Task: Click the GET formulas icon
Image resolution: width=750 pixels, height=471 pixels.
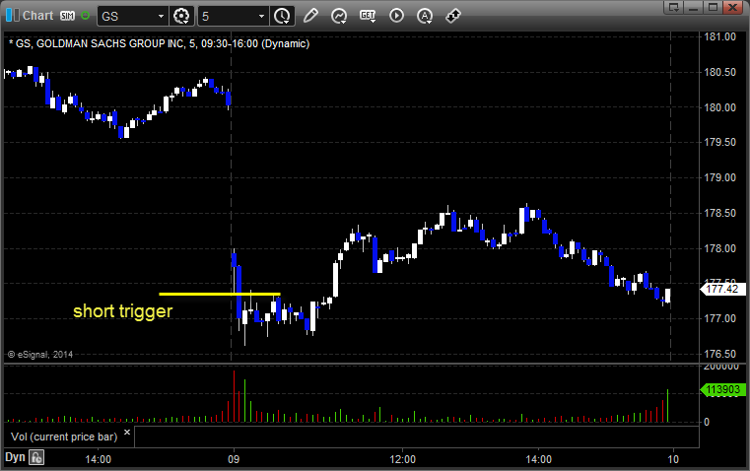Action: pos(368,16)
